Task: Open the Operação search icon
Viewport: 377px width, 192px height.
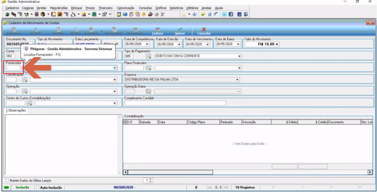Action: coord(25,91)
